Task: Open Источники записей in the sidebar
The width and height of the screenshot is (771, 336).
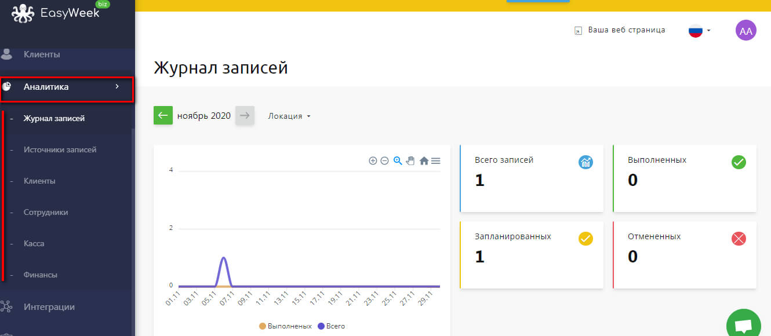Action: point(60,149)
